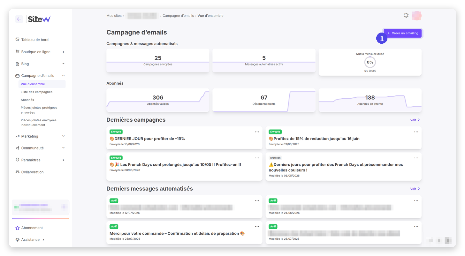Open the SiteW logo home link
This screenshot has height=256, width=465.
point(39,19)
